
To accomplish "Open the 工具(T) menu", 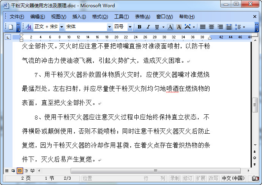I will [121, 17].
